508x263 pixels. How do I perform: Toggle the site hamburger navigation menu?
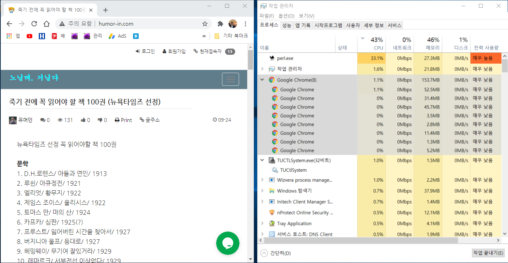point(231,79)
